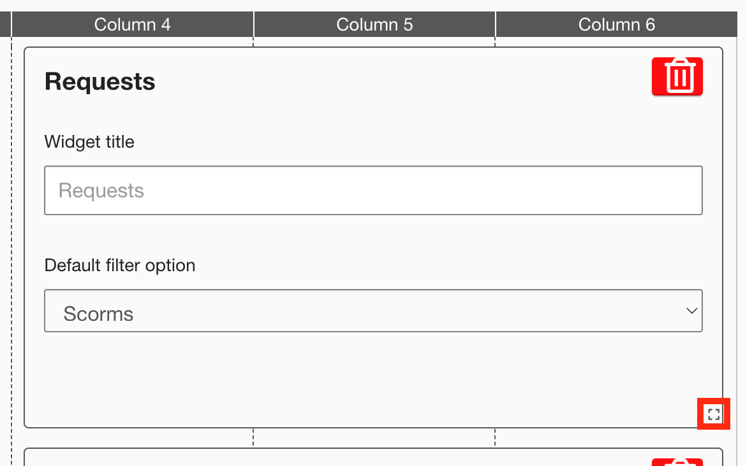745x466 pixels.
Task: Select the Scorms text in the filter combo box
Action: 98,314
